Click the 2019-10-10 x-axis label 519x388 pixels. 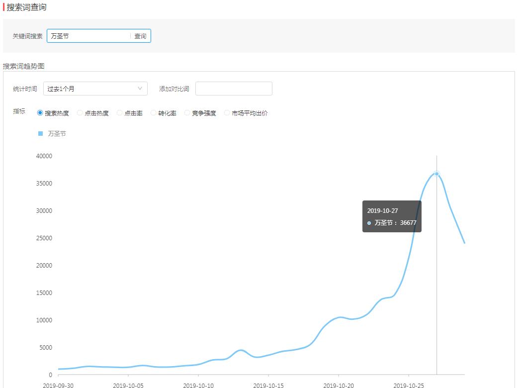coord(198,386)
